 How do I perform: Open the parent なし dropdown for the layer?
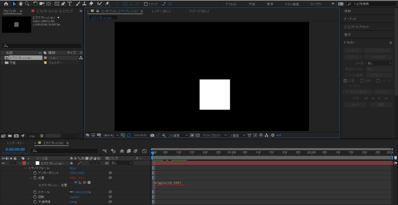pyautogui.click(x=121, y=163)
